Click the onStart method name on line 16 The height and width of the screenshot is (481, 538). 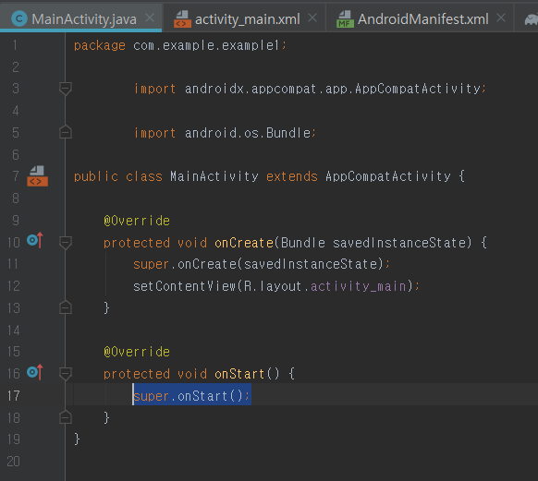click(x=239, y=374)
